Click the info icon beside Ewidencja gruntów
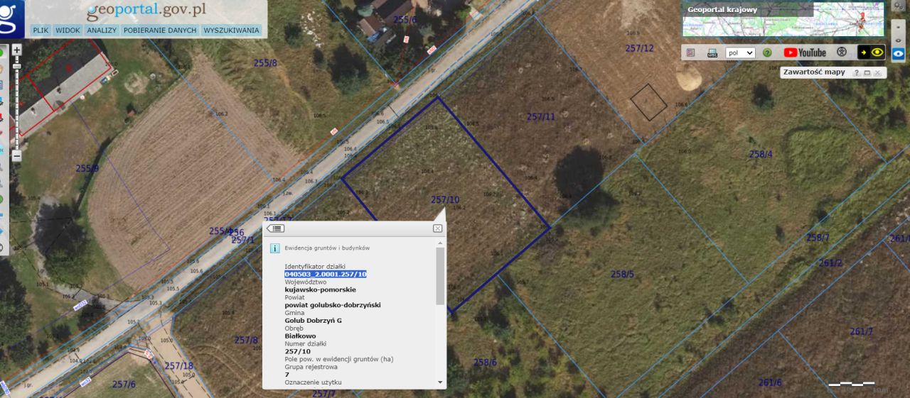910x398 pixels. tap(274, 248)
